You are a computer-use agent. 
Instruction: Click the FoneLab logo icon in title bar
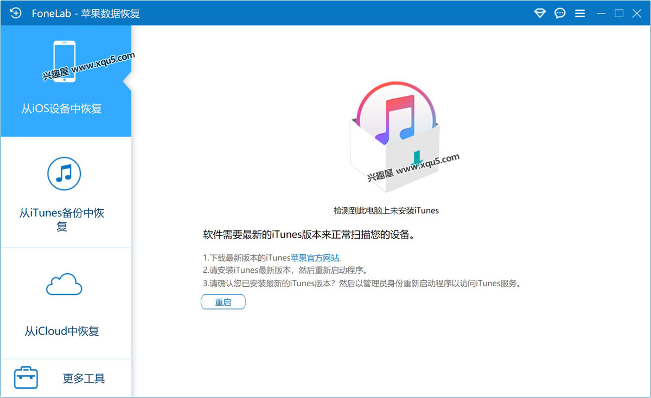click(x=16, y=13)
